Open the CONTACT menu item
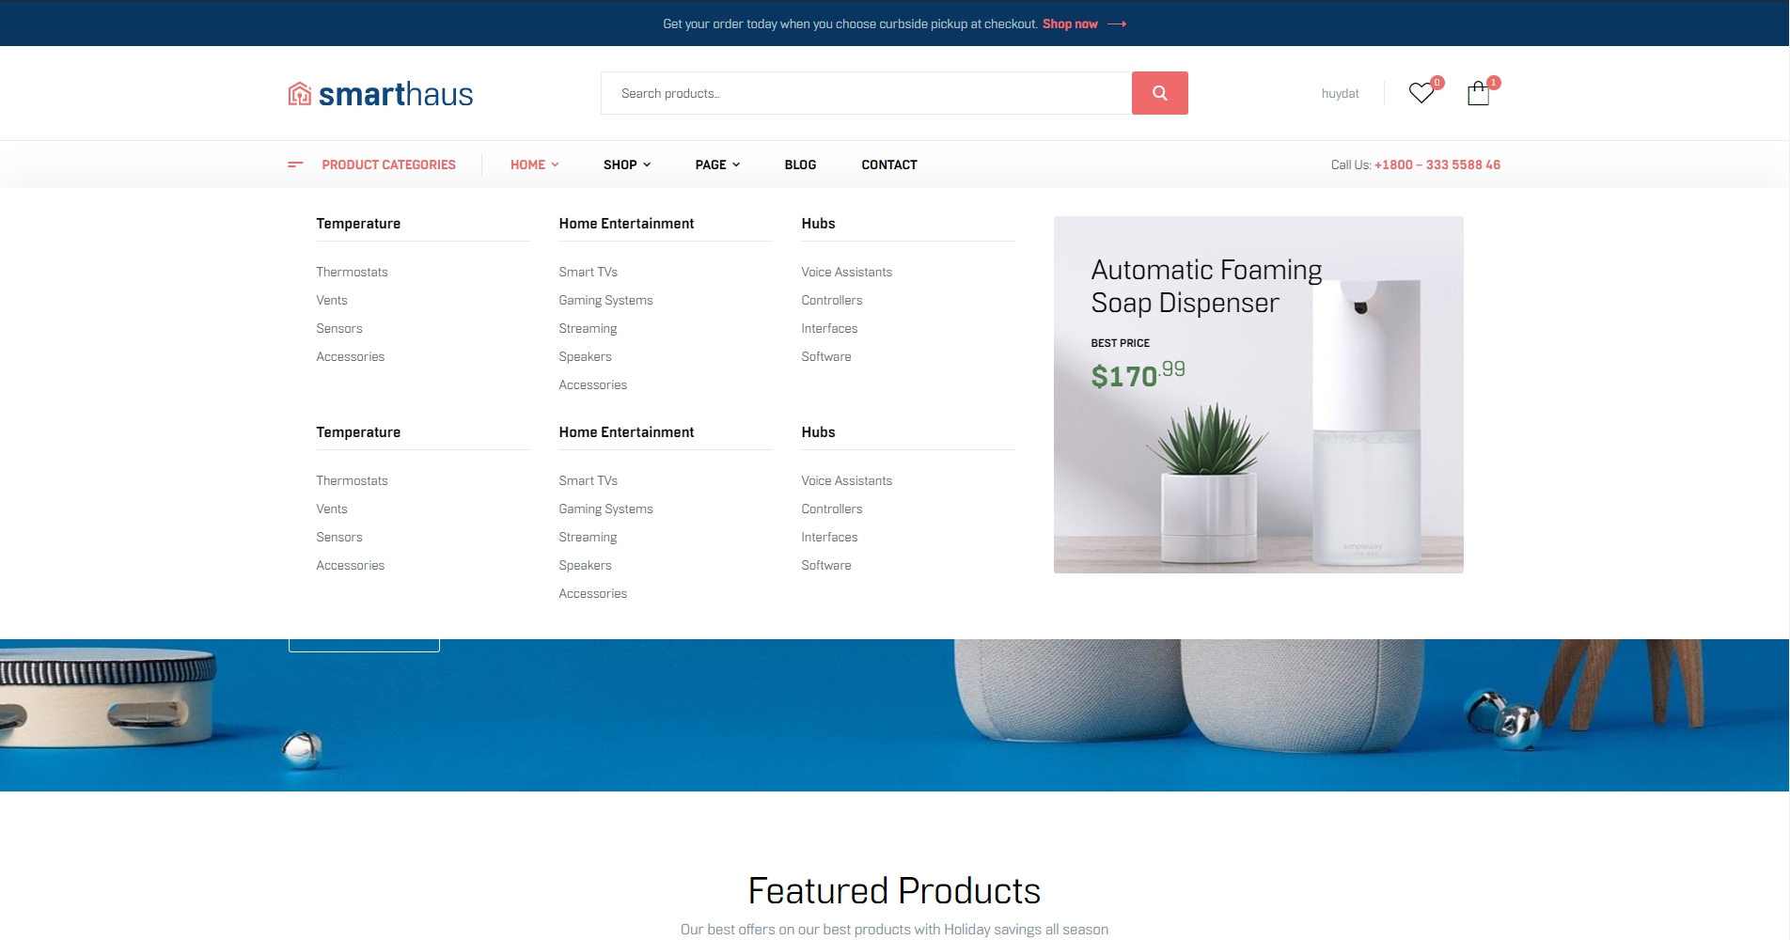Viewport: 1790px width, 940px height. coord(888,164)
